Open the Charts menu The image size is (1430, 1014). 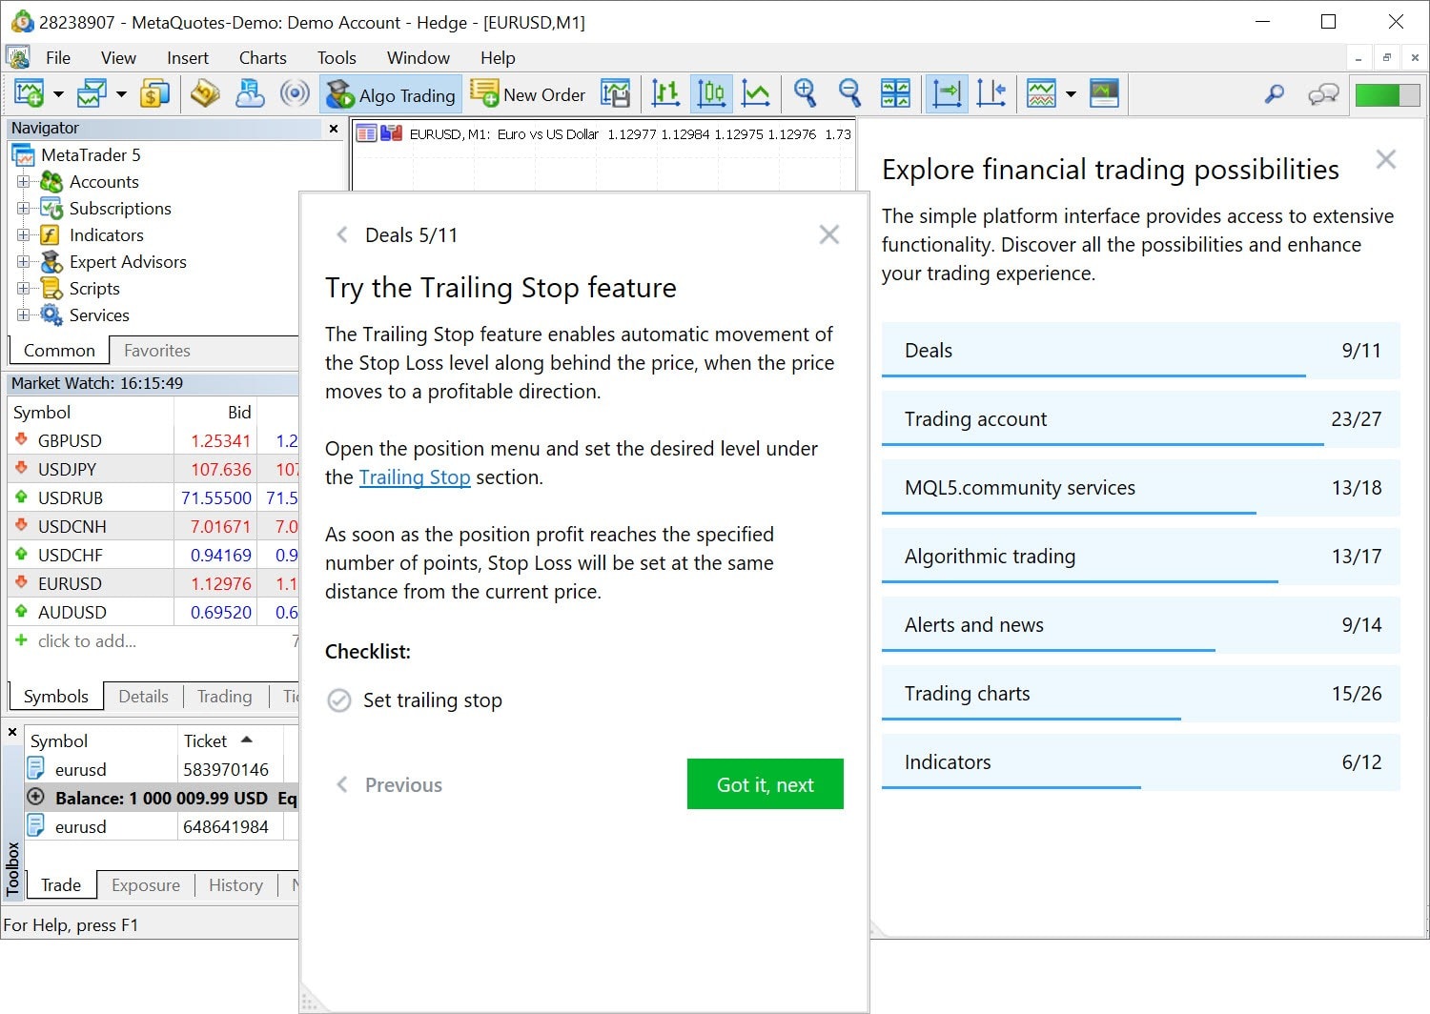click(262, 58)
